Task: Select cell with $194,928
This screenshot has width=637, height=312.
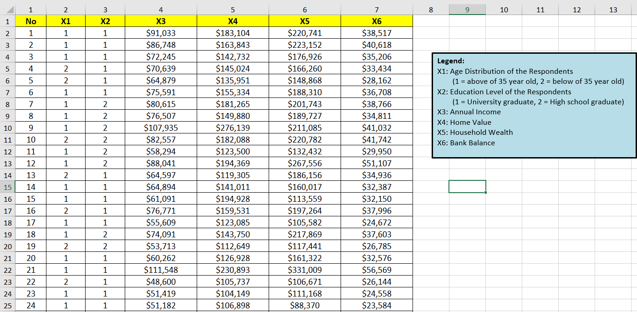Action: (233, 199)
